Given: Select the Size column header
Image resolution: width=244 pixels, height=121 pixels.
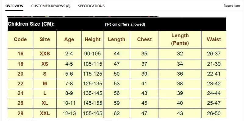Looking at the screenshot, I should click(x=45, y=39).
